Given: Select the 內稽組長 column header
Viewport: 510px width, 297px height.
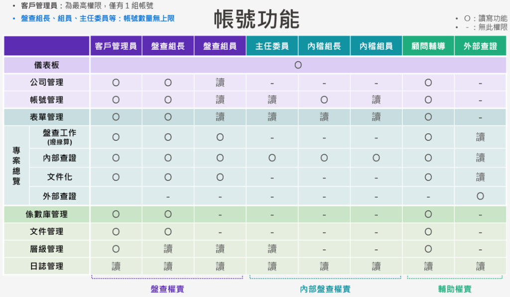Looking at the screenshot, I should coord(324,46).
